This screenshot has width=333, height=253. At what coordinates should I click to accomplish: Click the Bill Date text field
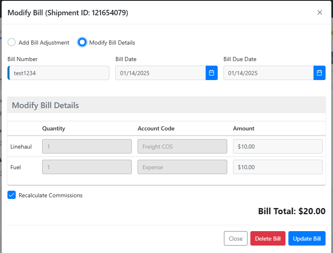coord(160,73)
